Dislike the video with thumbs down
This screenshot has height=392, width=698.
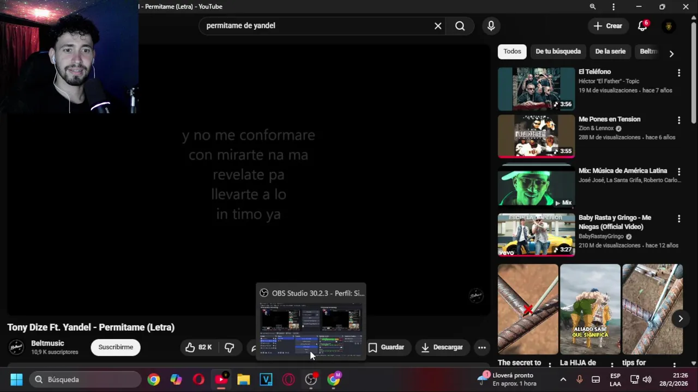point(230,347)
